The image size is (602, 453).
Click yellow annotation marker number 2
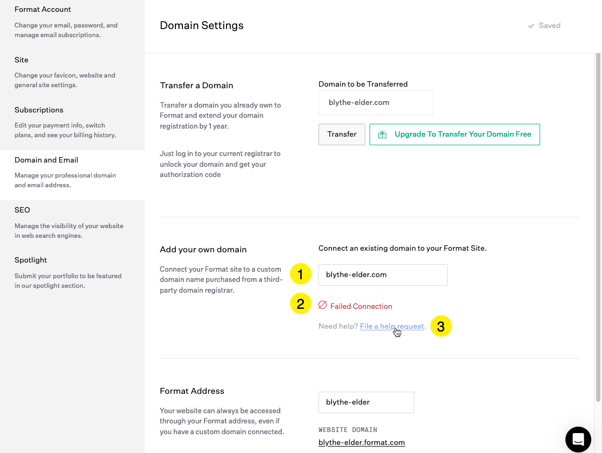click(301, 304)
